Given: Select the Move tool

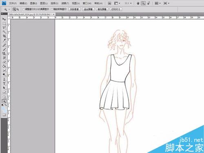Looking at the screenshot, I should point(4,19).
